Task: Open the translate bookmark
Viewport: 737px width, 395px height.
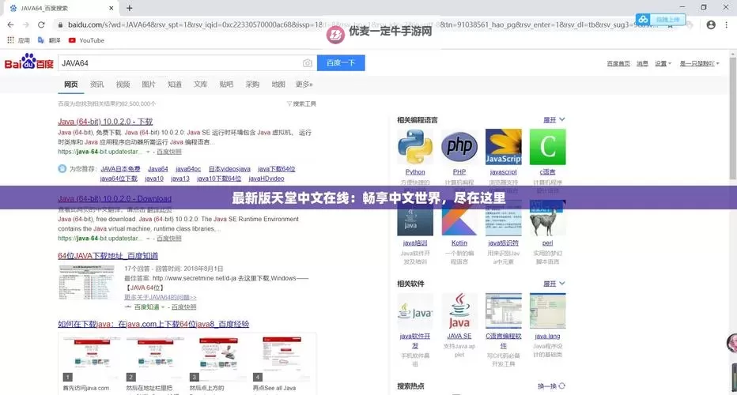Action: [x=49, y=40]
